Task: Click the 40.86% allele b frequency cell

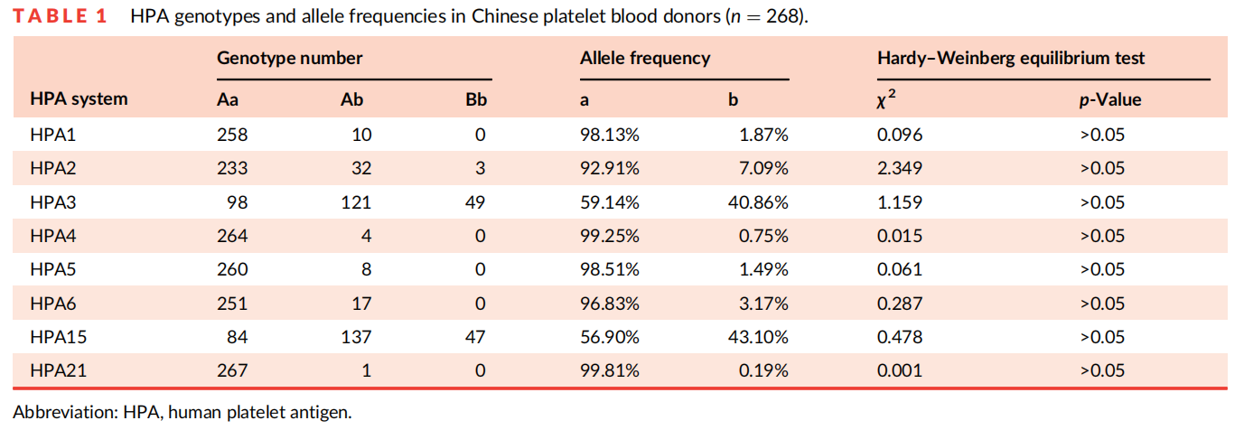Action: 758,202
